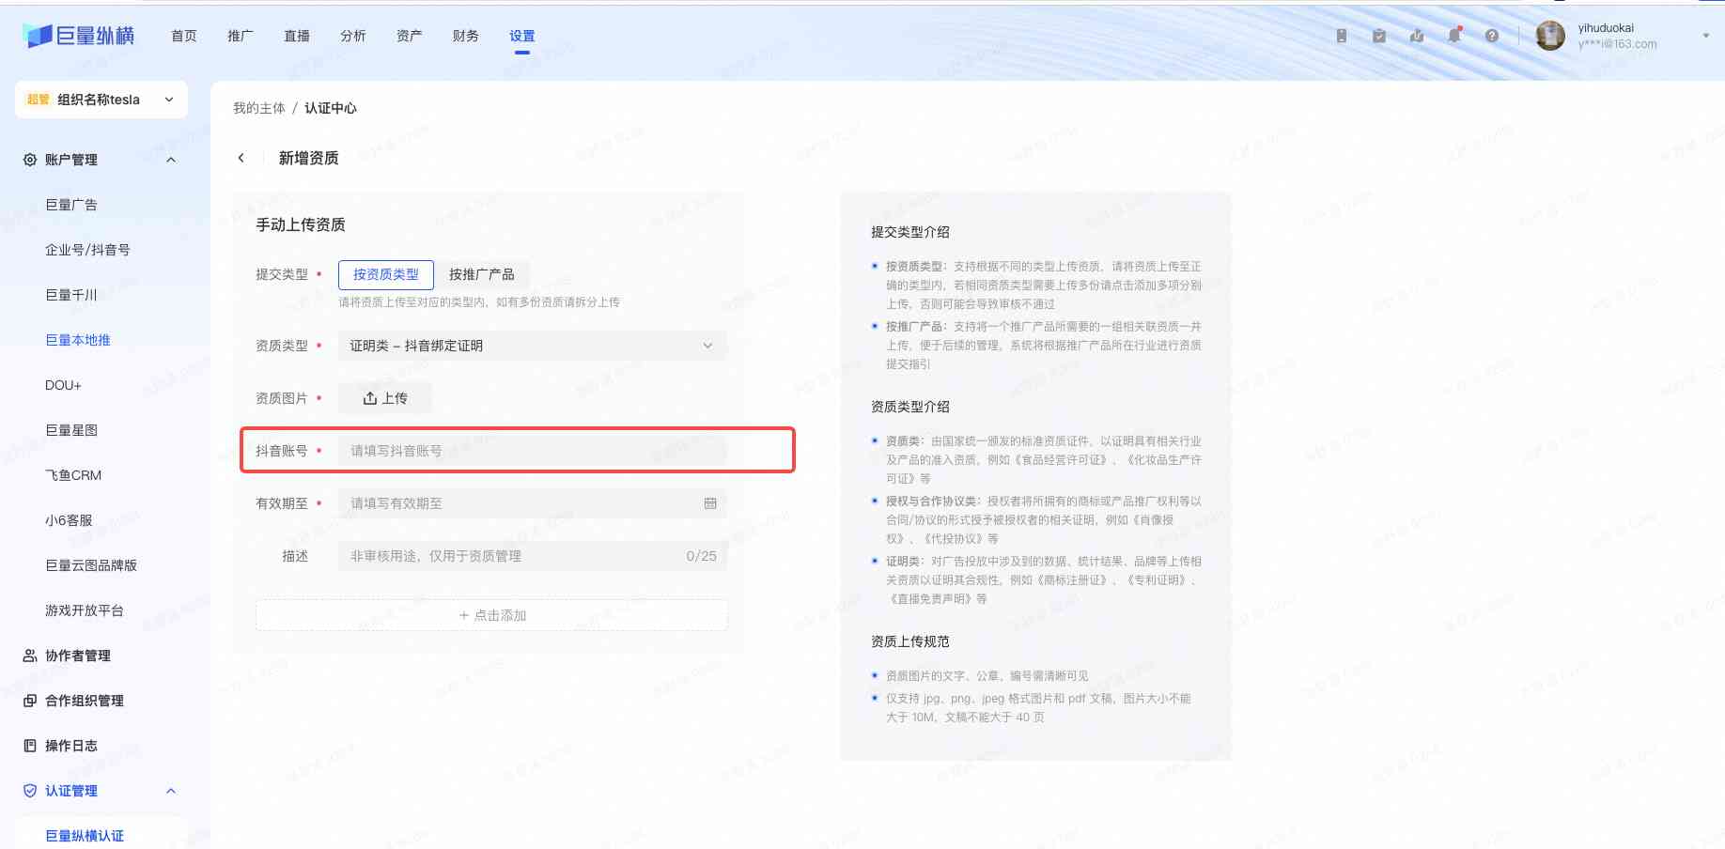Click 点击添加 to add another qualification

491,615
